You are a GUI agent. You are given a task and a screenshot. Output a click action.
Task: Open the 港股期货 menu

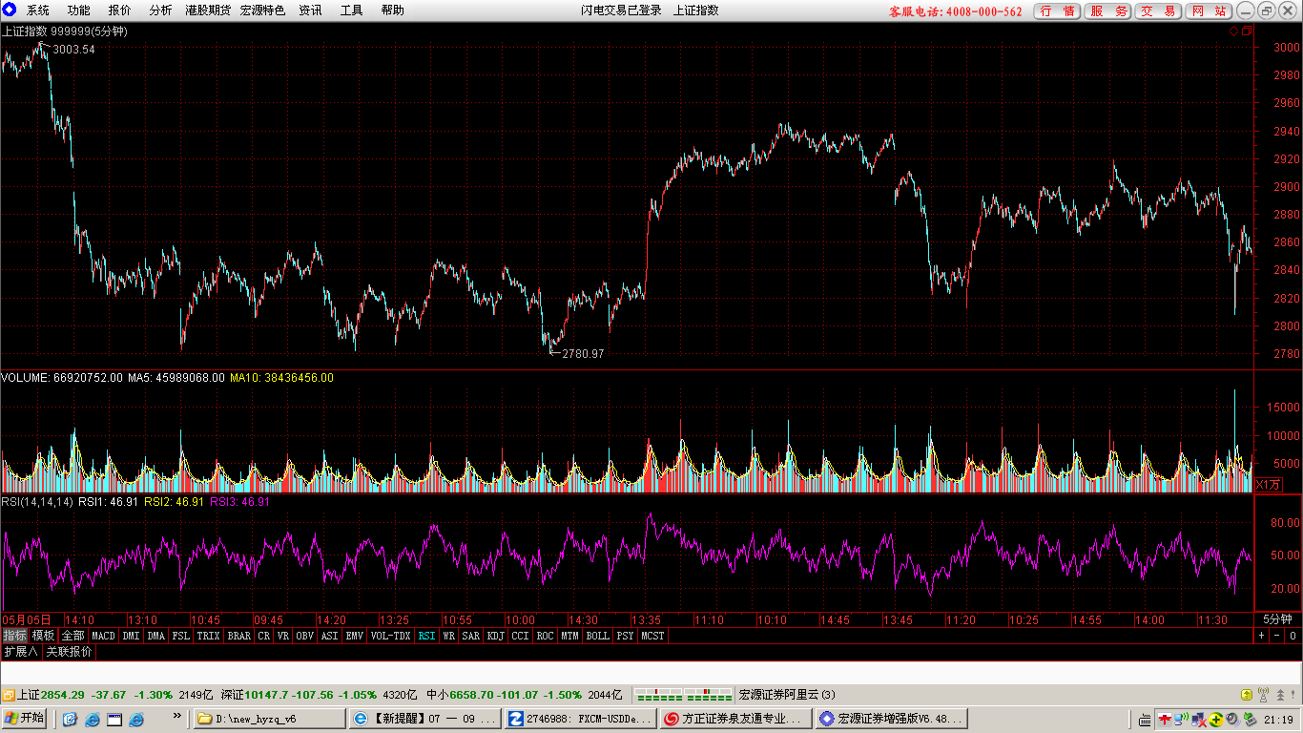point(208,10)
